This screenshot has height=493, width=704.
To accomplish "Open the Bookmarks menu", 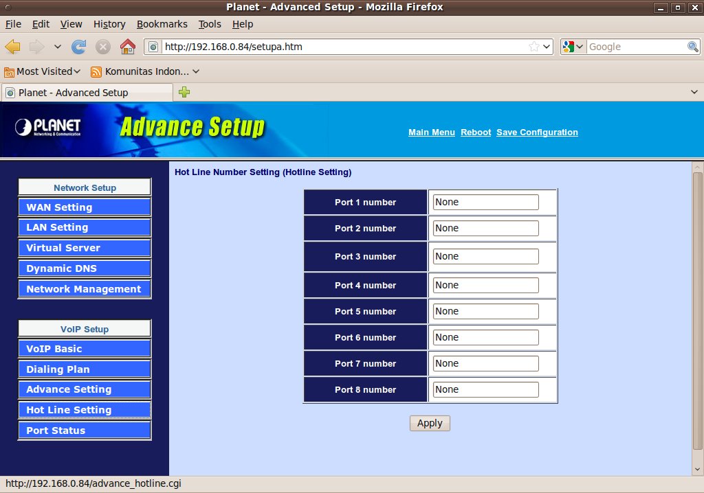I will 162,24.
